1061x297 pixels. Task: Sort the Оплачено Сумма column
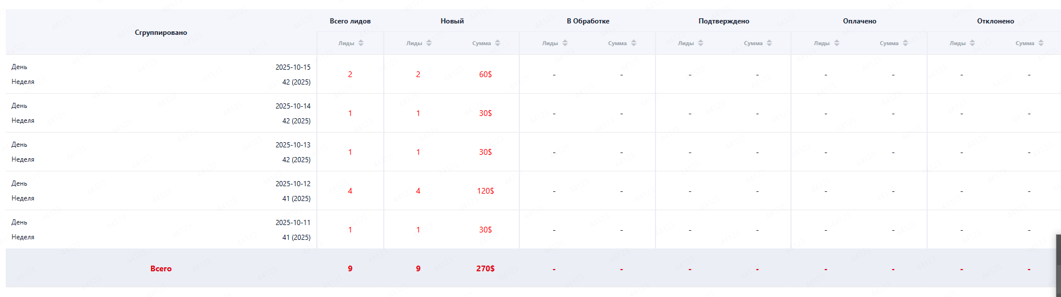tap(905, 43)
